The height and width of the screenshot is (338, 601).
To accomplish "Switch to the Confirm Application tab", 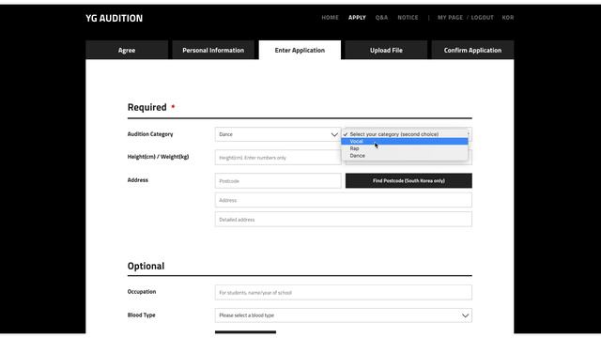I will coord(472,50).
